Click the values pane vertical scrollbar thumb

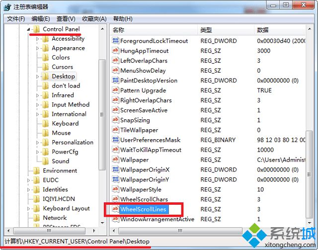tap(309, 174)
